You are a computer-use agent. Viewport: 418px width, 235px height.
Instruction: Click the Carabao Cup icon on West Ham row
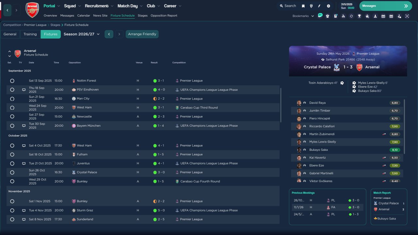pos(177,108)
